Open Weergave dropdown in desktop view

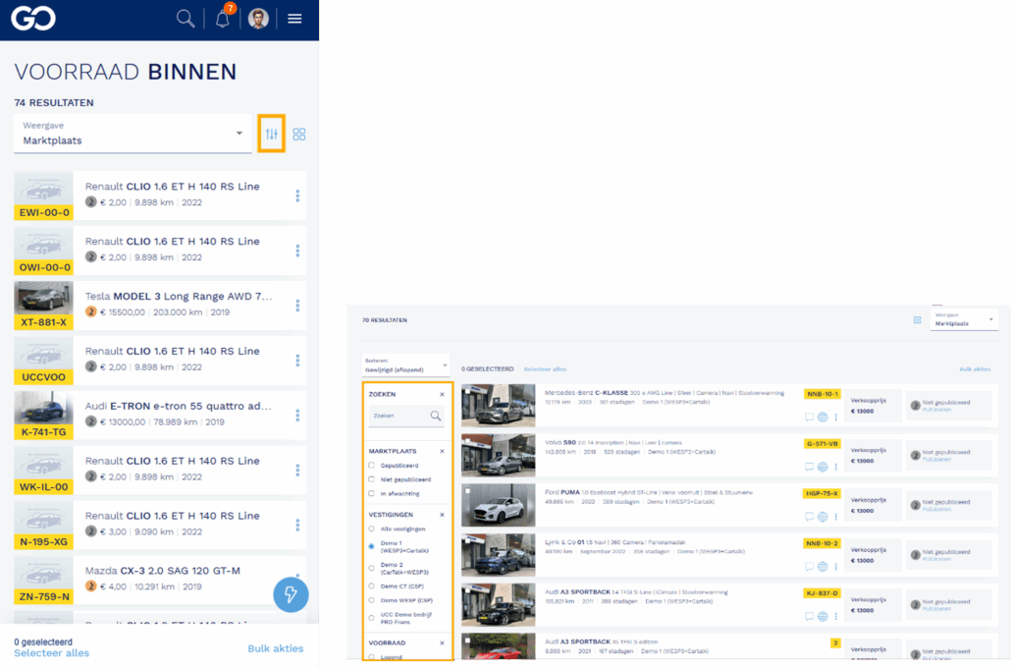pos(964,319)
